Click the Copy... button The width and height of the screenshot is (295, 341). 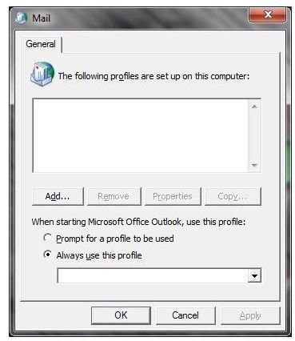(x=233, y=196)
